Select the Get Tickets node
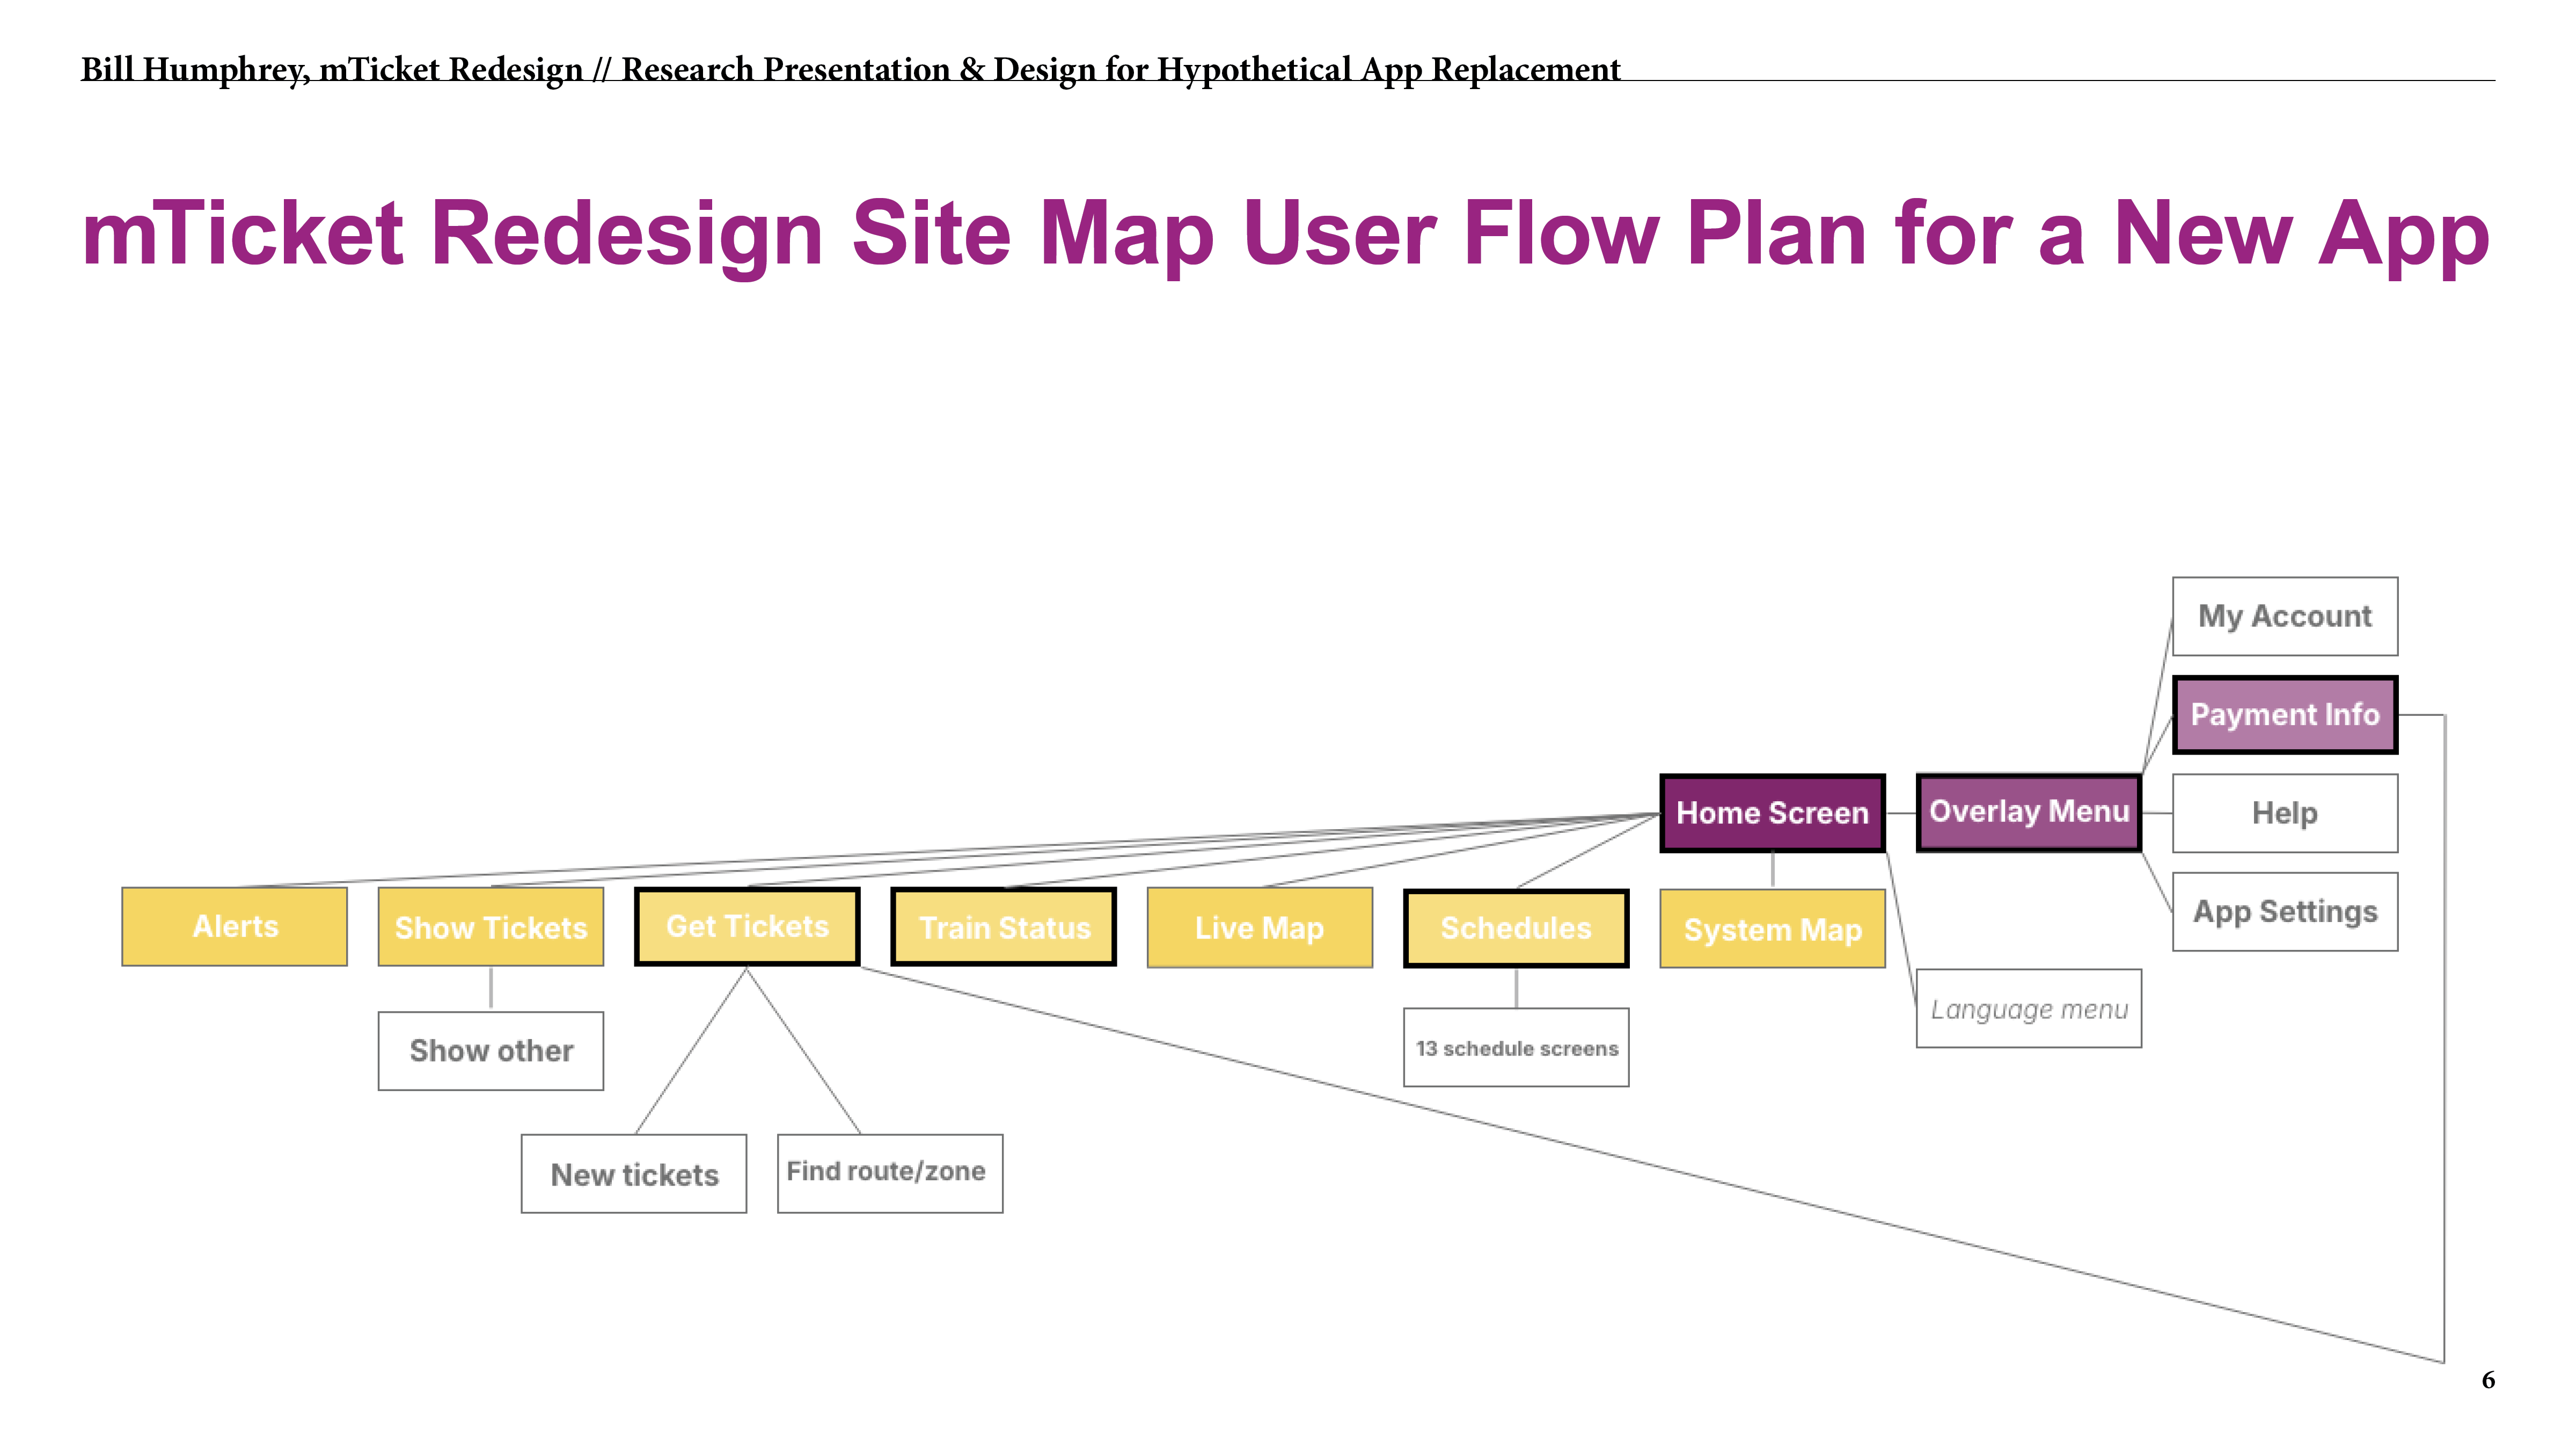The width and height of the screenshot is (2576, 1449). [x=747, y=926]
